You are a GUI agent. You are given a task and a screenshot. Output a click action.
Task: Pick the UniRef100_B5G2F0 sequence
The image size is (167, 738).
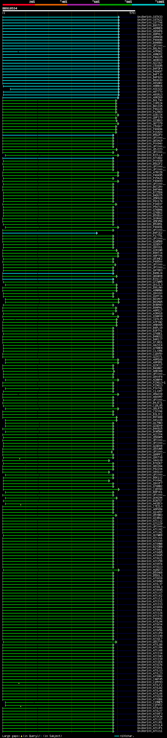[x=150, y=135]
